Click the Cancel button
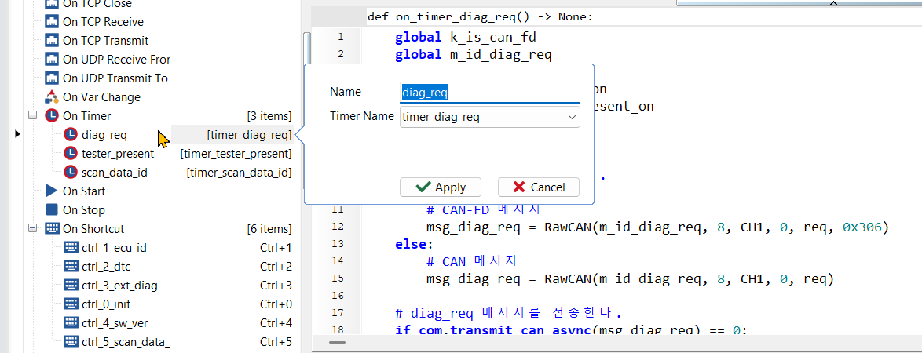Screen dimensions: 922x353 539,187
